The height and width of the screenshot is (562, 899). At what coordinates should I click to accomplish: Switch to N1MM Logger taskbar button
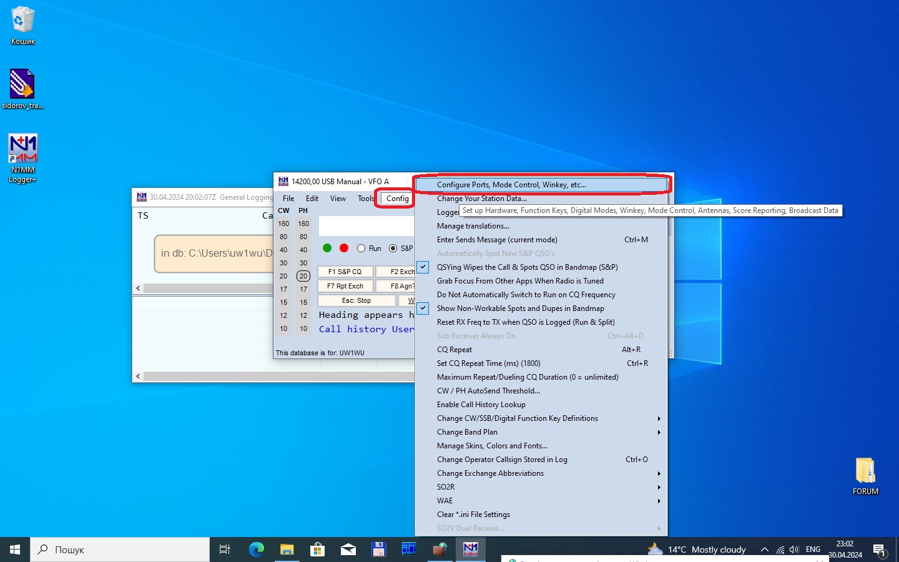point(470,550)
